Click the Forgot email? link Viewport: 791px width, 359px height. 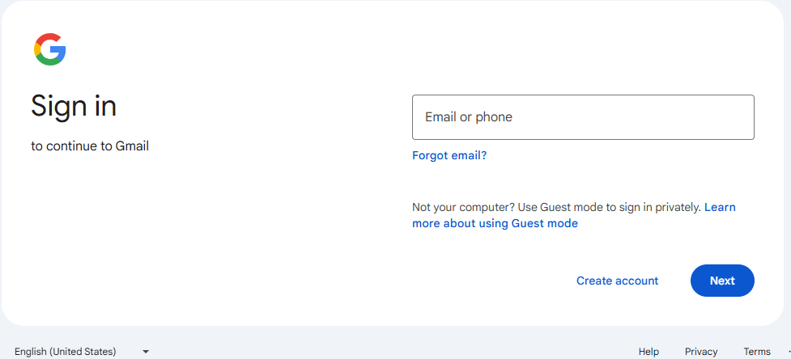coord(449,155)
